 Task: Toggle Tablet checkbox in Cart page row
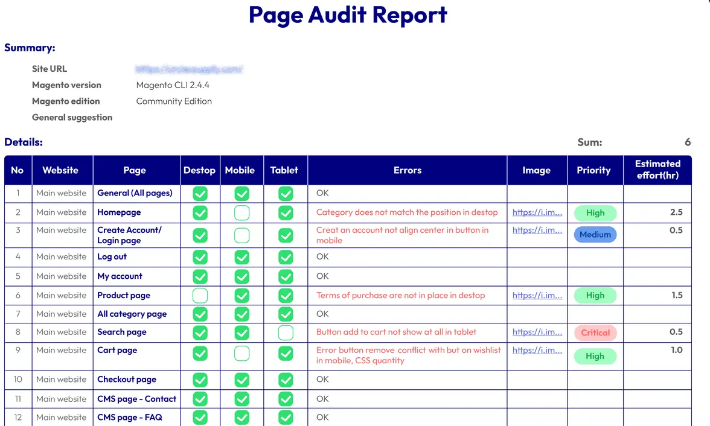[286, 354]
